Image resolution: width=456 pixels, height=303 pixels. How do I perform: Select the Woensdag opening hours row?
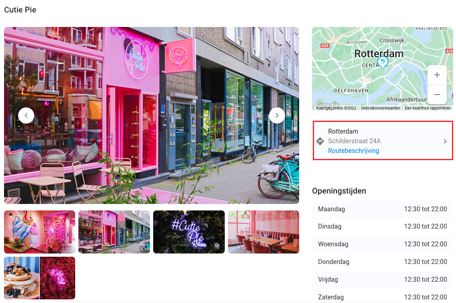click(x=382, y=244)
